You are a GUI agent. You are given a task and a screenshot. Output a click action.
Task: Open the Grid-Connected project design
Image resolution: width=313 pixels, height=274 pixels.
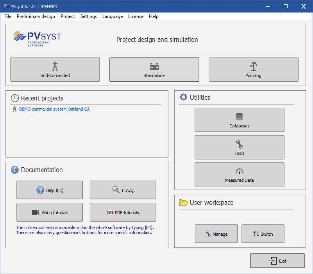55,70
